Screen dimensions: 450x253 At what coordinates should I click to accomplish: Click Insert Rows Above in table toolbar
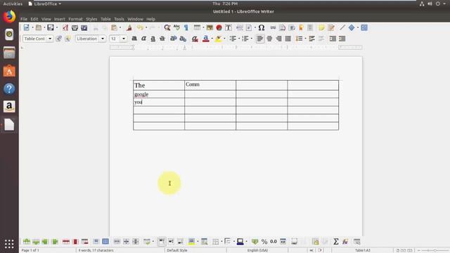coord(27,242)
